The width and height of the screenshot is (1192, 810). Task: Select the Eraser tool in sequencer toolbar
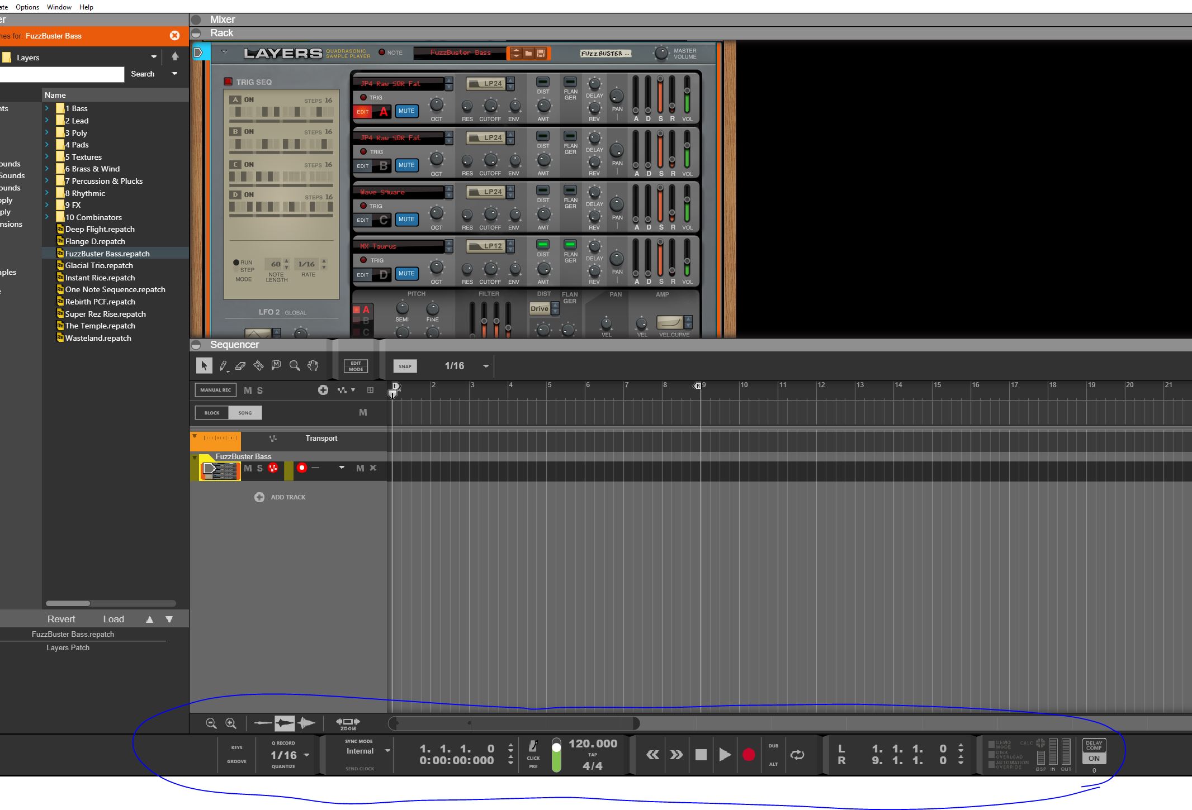point(240,366)
